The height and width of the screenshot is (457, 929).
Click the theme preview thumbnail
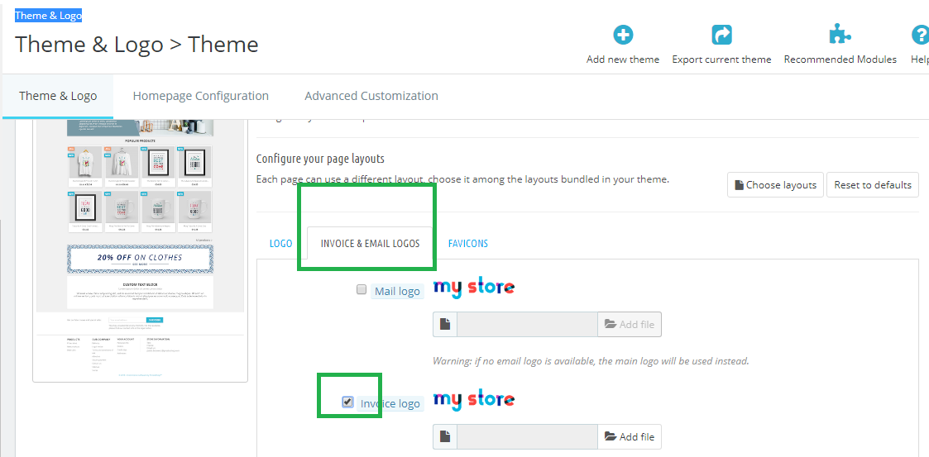[x=141, y=249]
